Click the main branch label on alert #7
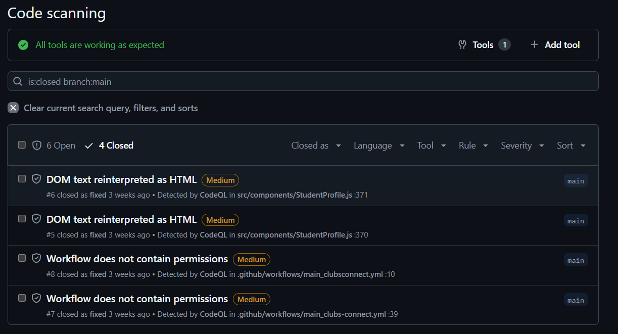Image resolution: width=618 pixels, height=334 pixels. pos(576,300)
